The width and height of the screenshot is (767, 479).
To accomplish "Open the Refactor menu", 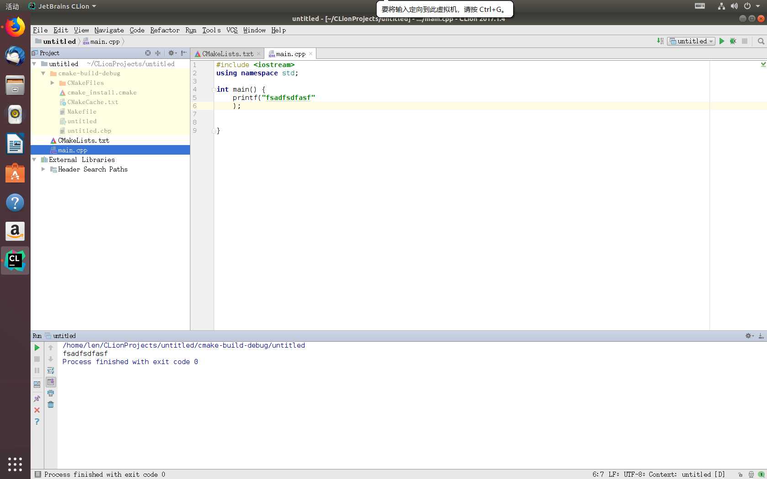I will click(165, 30).
